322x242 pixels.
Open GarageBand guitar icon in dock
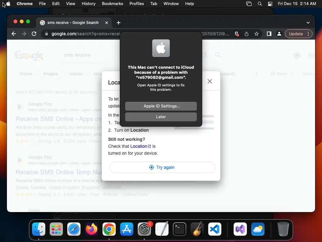point(197,229)
